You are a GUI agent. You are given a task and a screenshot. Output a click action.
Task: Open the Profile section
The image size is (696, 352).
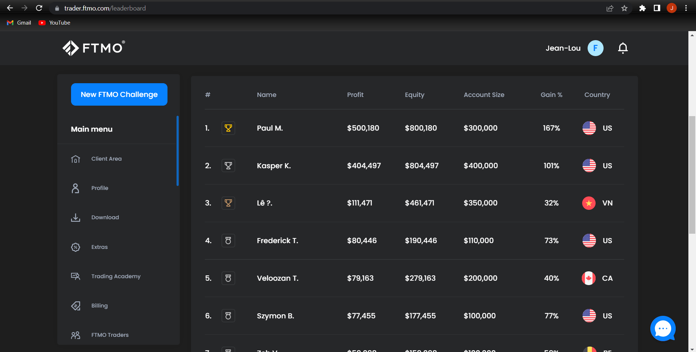pos(100,188)
